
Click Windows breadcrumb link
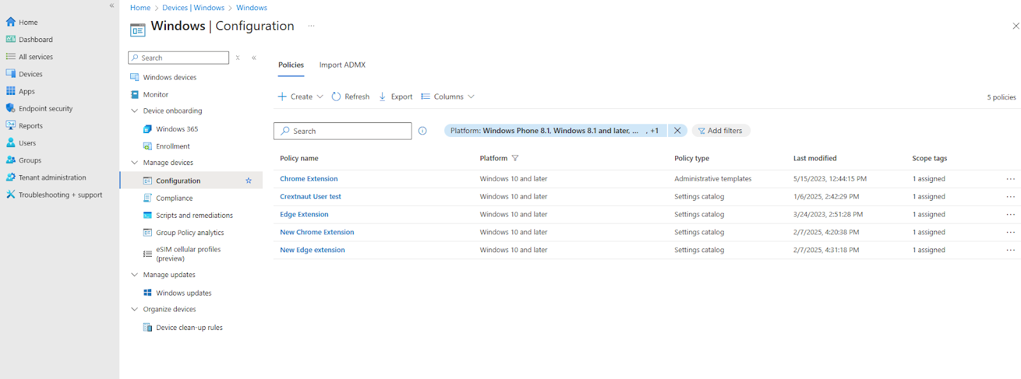pyautogui.click(x=251, y=8)
